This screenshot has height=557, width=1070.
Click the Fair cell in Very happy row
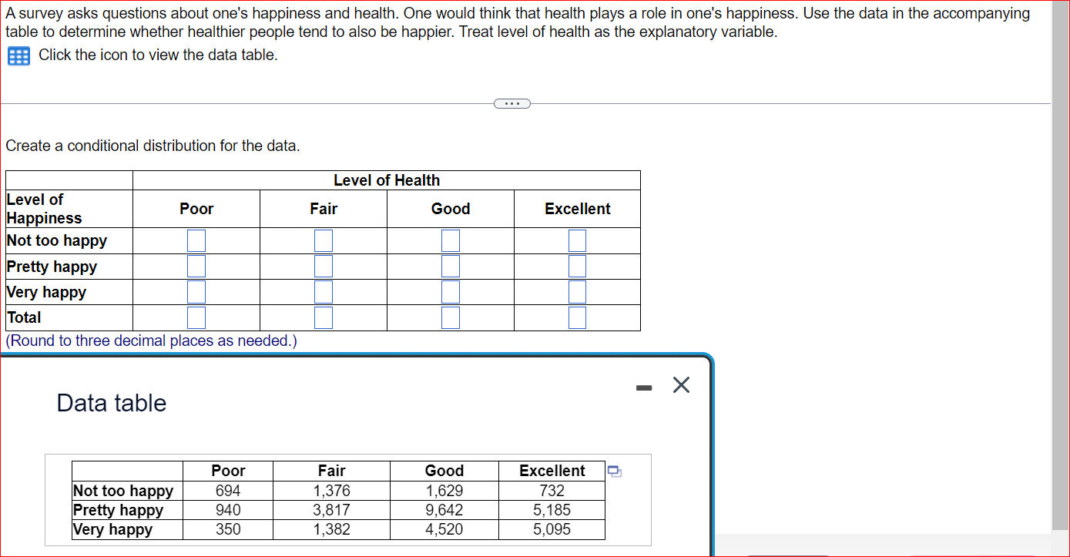click(x=323, y=291)
